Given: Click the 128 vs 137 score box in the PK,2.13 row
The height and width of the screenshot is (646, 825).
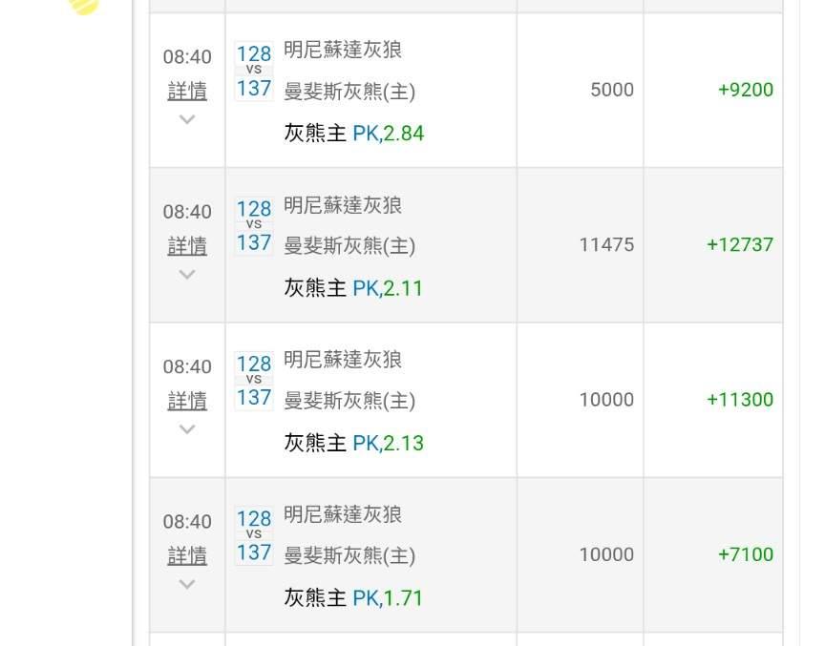Looking at the screenshot, I should pos(254,381).
